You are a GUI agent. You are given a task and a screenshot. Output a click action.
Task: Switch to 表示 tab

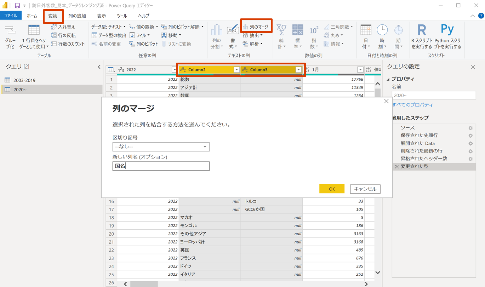101,16
